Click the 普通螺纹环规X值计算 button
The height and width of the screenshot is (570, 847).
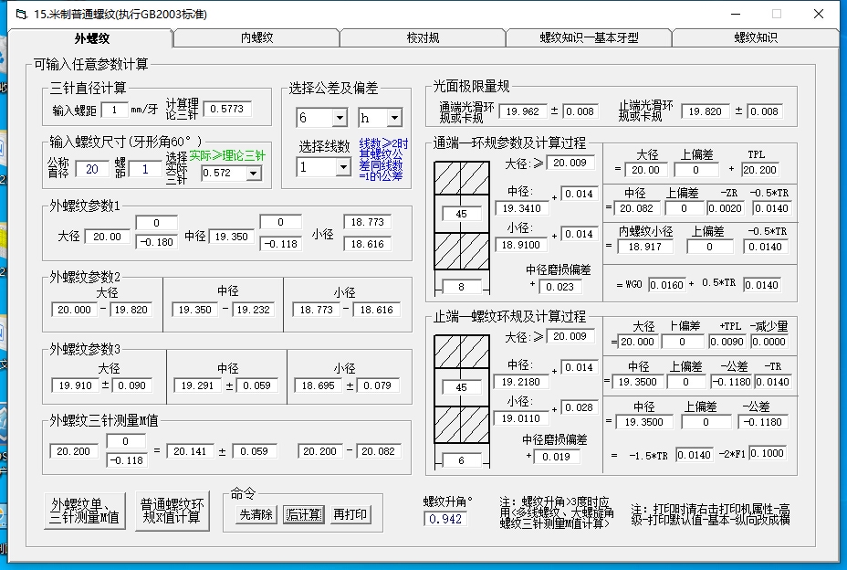click(x=171, y=511)
